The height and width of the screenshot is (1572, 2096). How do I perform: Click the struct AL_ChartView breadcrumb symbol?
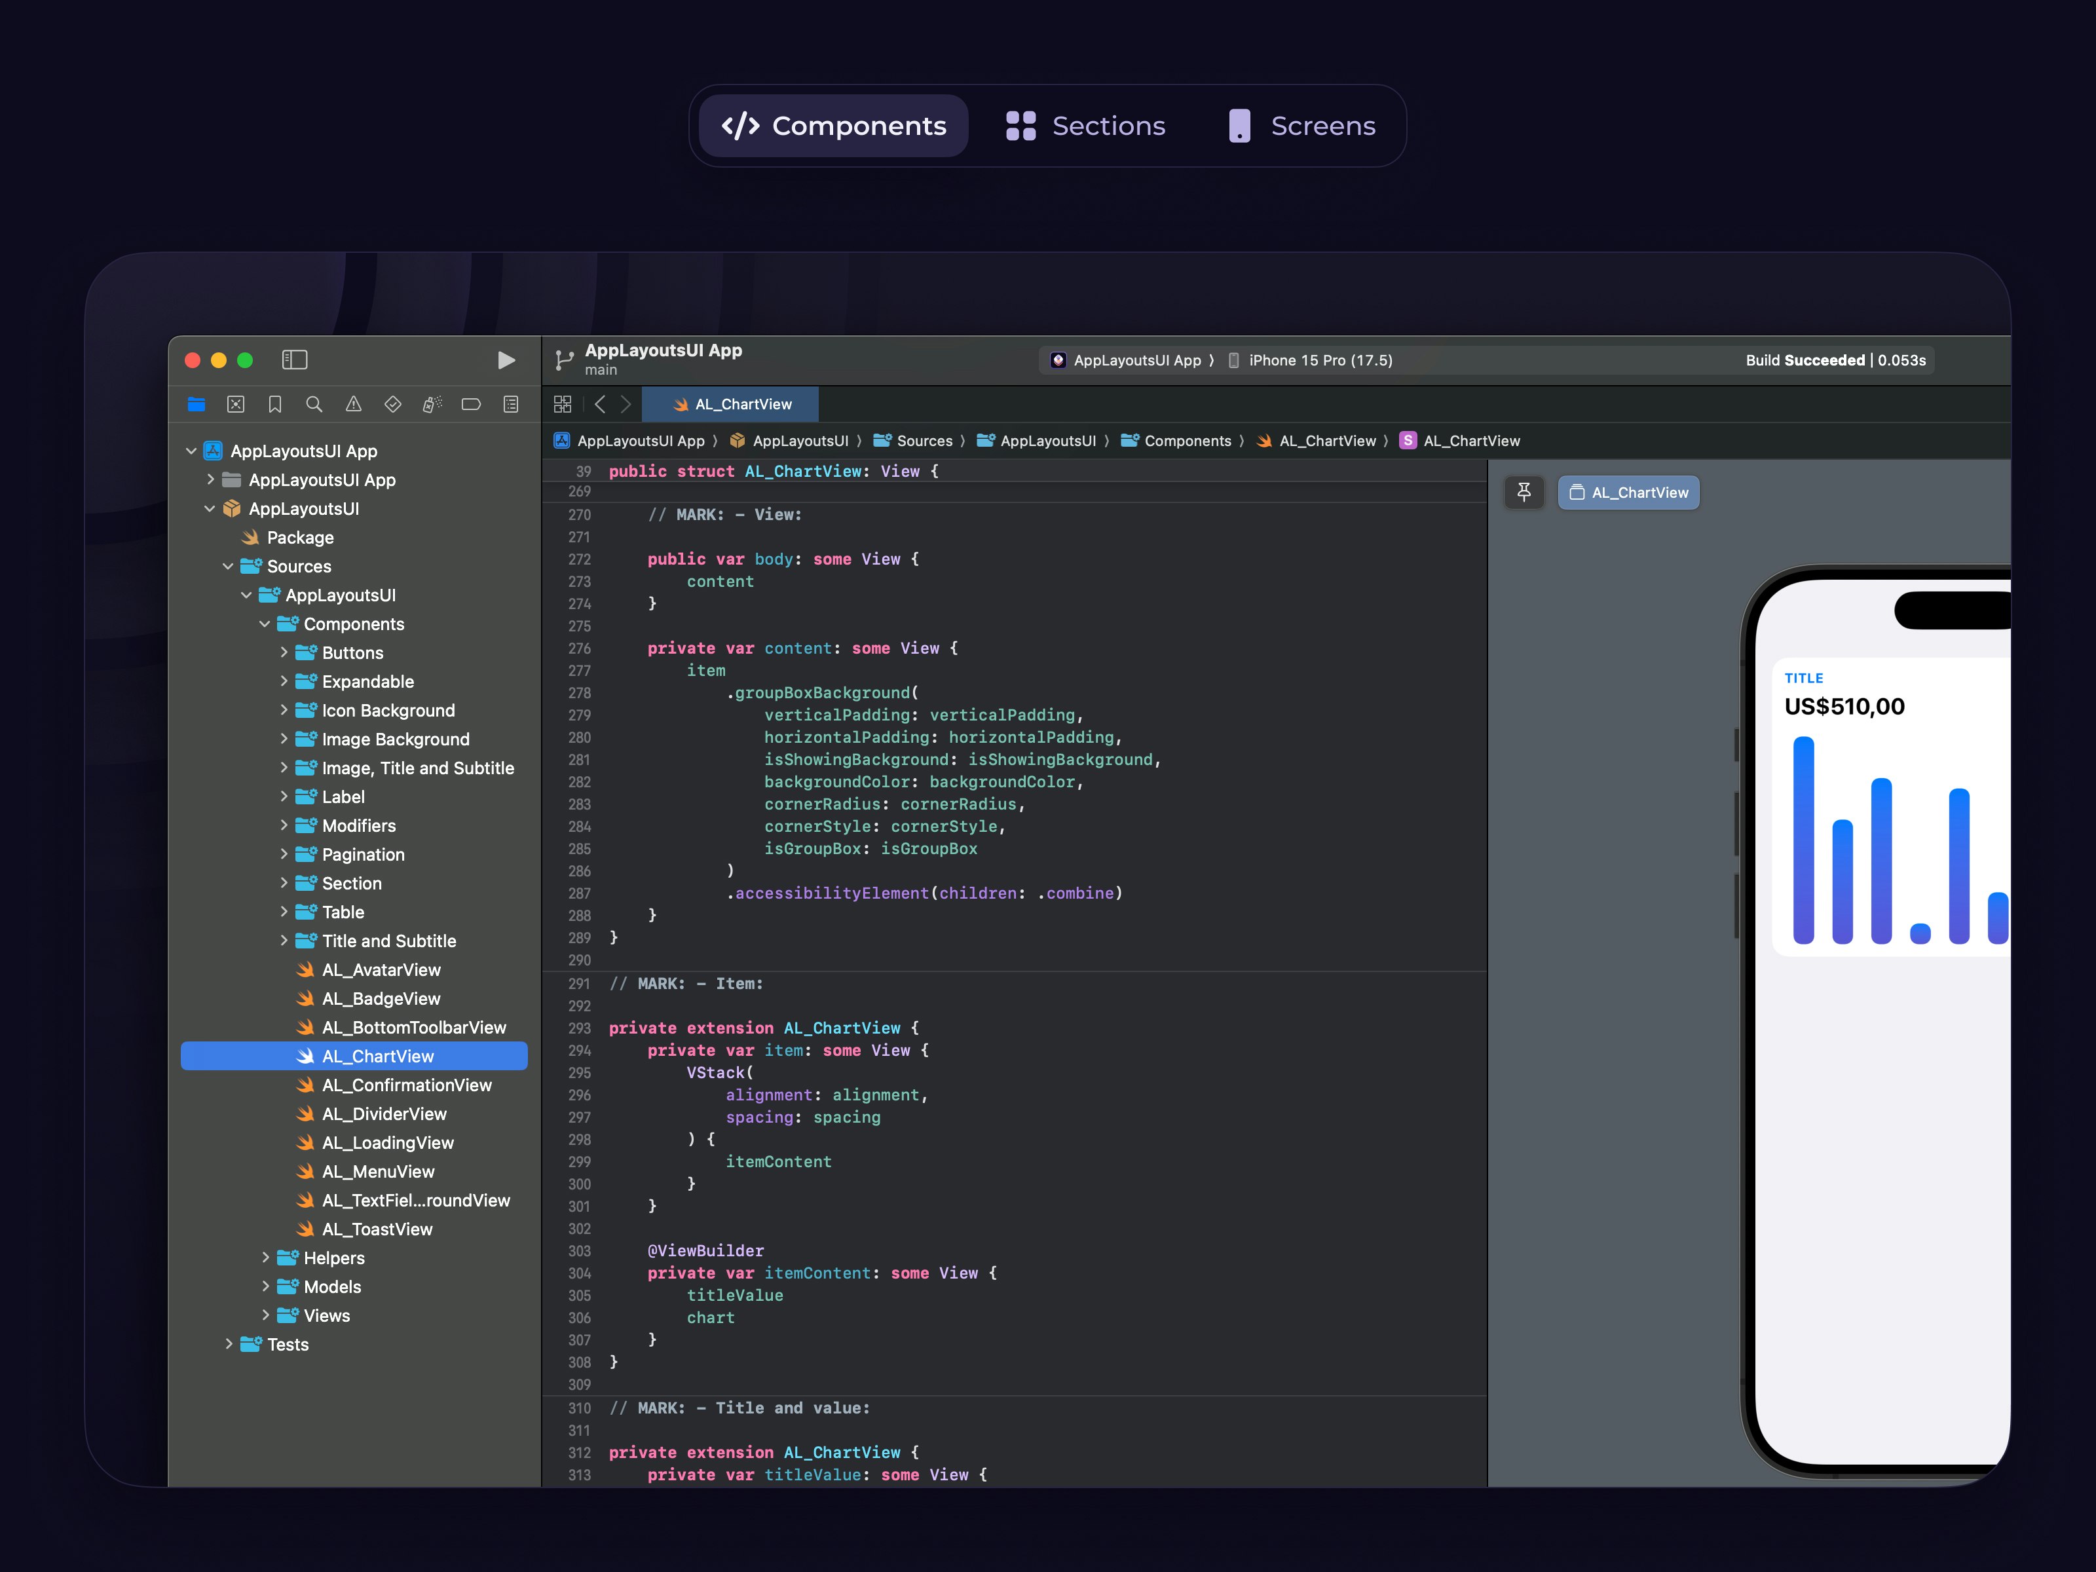1460,441
